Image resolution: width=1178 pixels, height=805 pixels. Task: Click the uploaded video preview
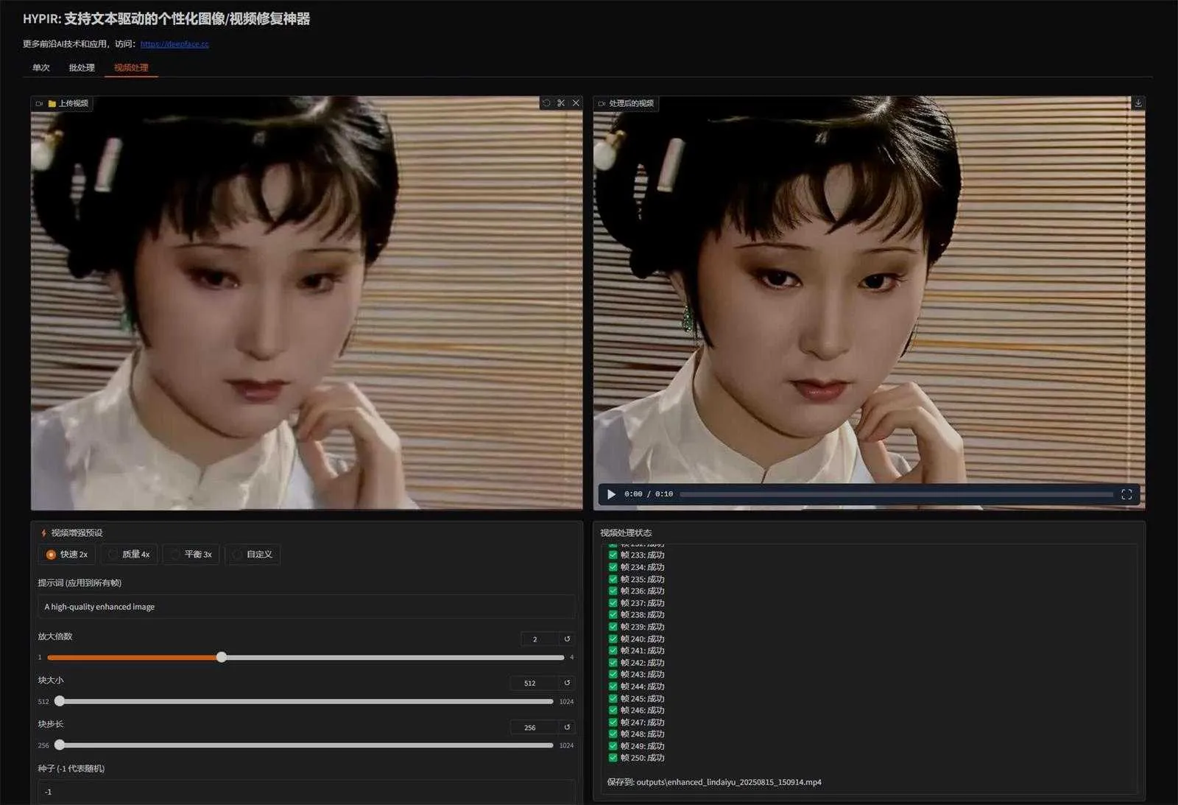(306, 303)
